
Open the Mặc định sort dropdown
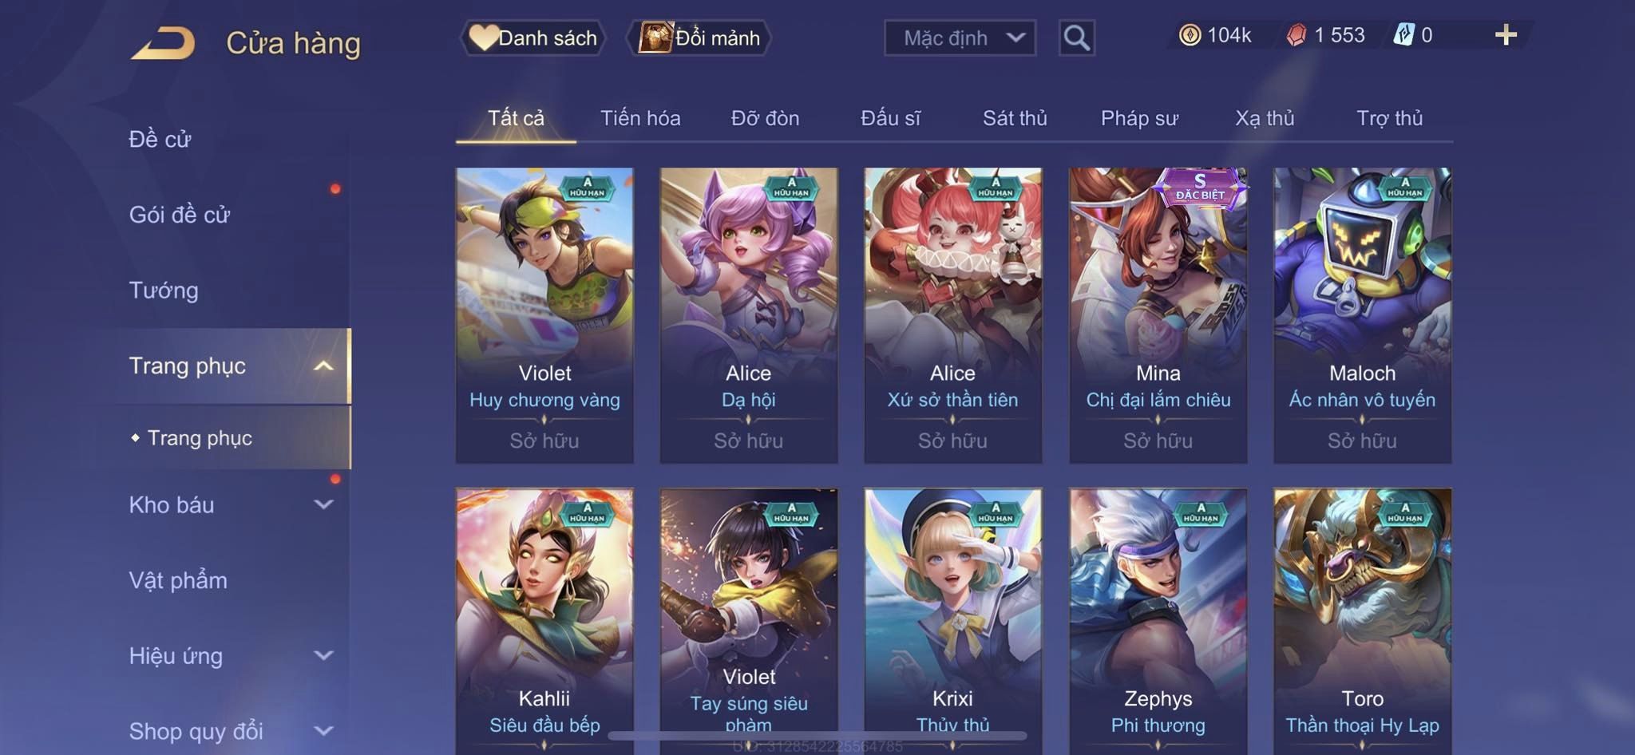point(960,38)
